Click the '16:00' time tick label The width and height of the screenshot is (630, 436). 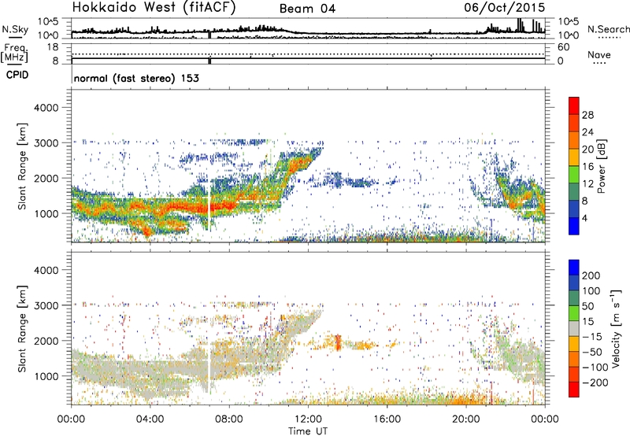tap(387, 419)
